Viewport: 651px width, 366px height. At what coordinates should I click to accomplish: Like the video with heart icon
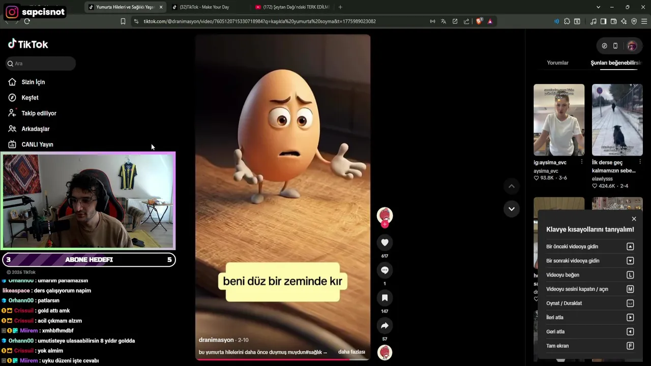[x=384, y=242]
